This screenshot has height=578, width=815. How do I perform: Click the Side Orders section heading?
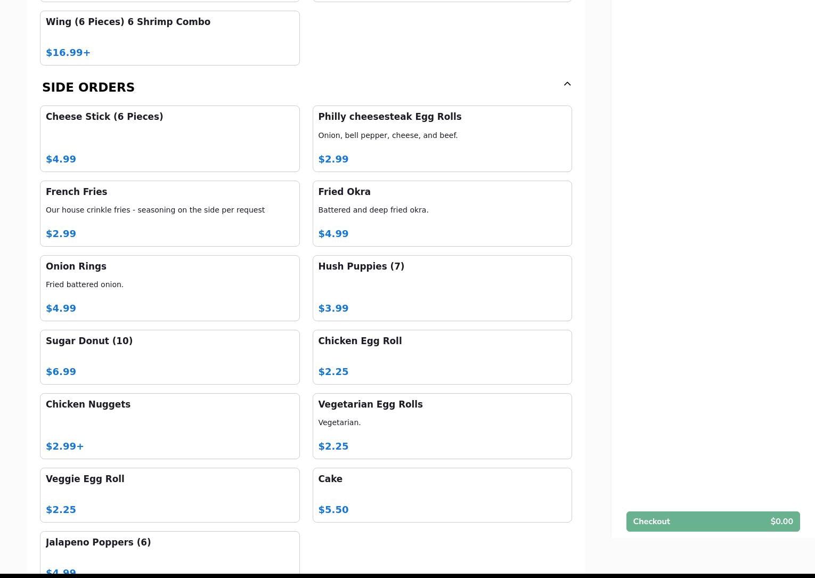tap(88, 87)
